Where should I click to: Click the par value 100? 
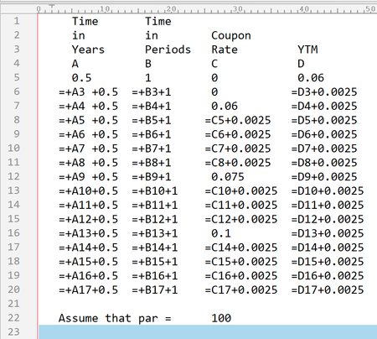click(221, 318)
